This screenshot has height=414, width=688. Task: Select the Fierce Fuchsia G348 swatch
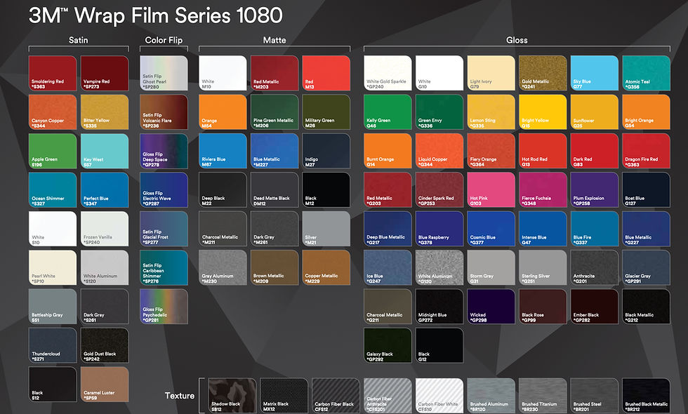543,190
